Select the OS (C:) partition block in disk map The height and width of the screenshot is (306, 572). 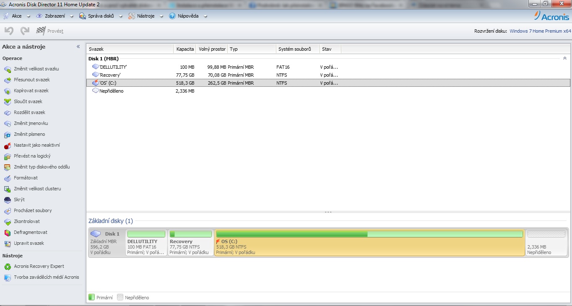(369, 242)
